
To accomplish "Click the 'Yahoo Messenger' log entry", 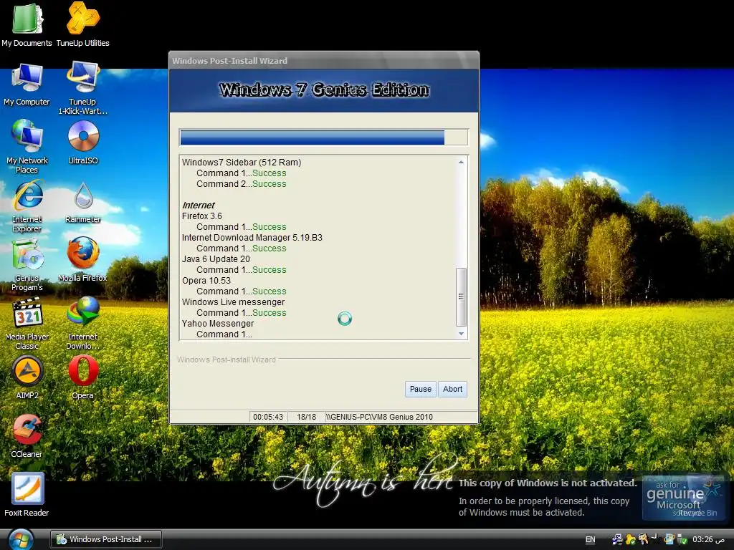I will pos(218,324).
